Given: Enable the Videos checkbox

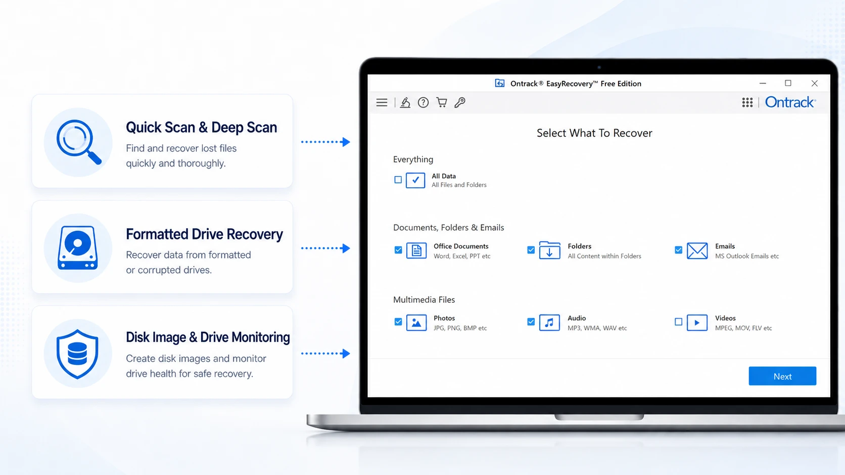Looking at the screenshot, I should 678,322.
